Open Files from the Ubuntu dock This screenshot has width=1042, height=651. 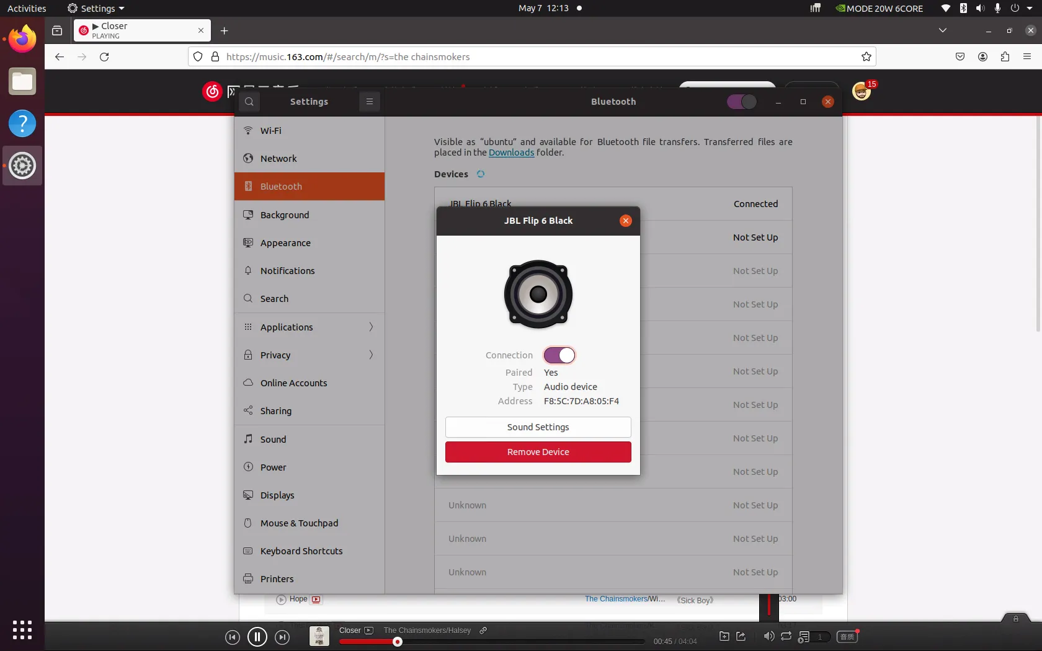tap(22, 81)
